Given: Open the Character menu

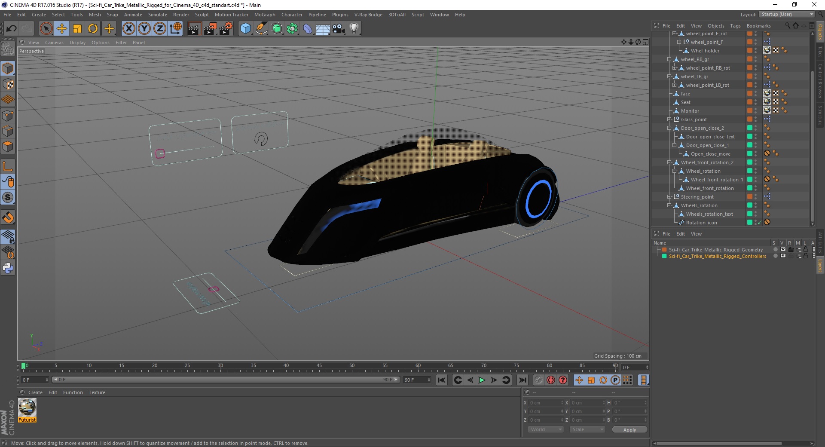Looking at the screenshot, I should (x=292, y=15).
